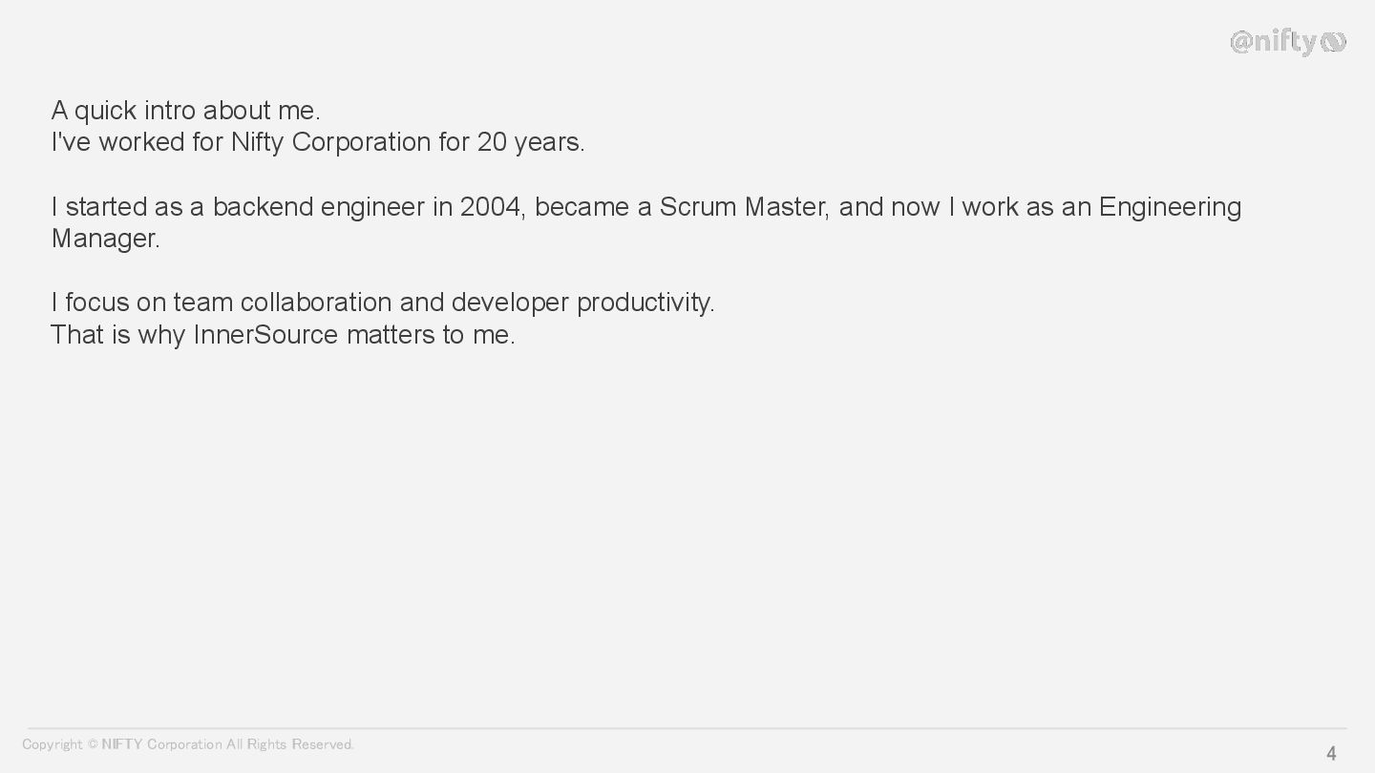Click the words "Nifty Corporation" in the second line

331,142
